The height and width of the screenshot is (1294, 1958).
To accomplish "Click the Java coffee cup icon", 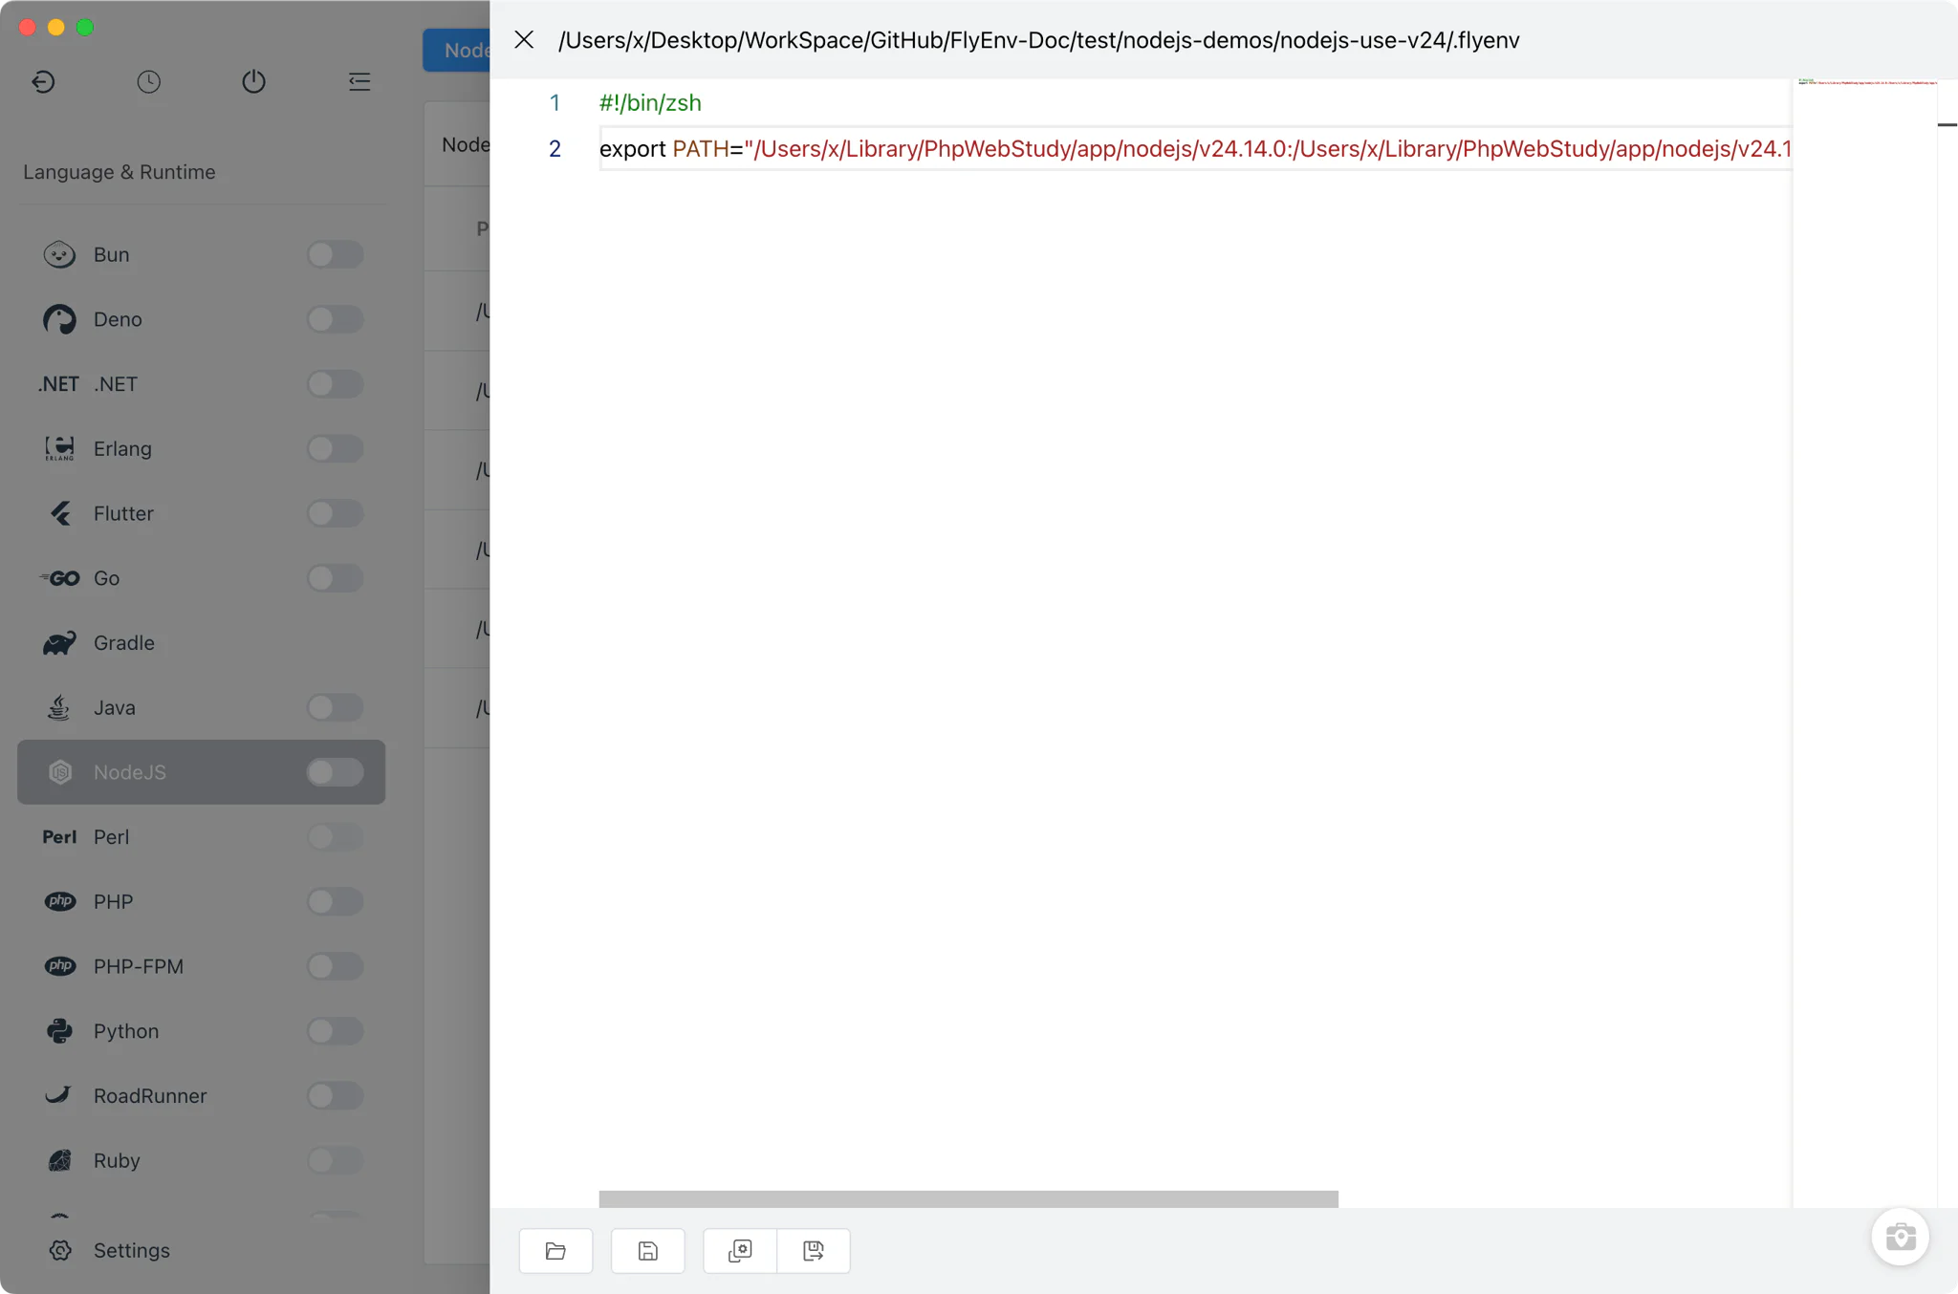I will (x=59, y=707).
